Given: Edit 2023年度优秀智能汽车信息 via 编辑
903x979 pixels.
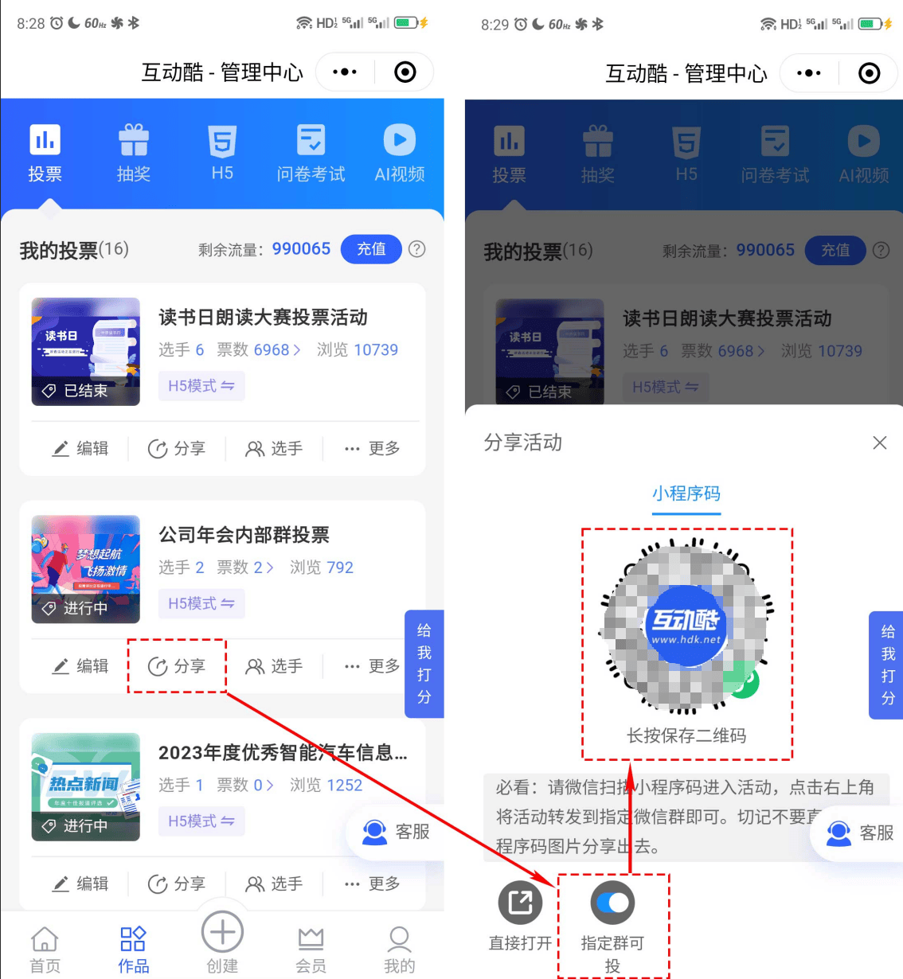Looking at the screenshot, I should pyautogui.click(x=80, y=884).
